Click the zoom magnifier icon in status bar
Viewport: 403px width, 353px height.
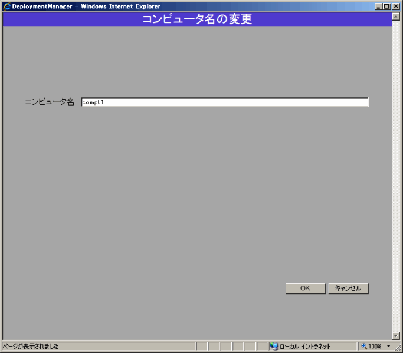coord(364,347)
